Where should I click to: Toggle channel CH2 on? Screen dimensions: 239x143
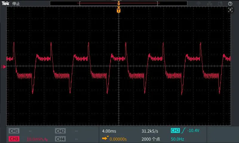tap(60, 131)
